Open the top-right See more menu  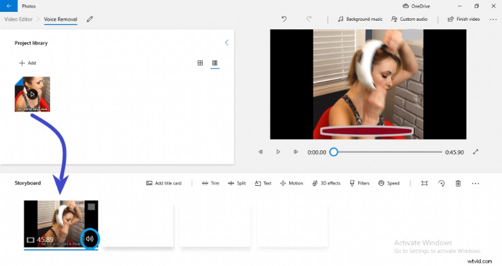(x=493, y=19)
